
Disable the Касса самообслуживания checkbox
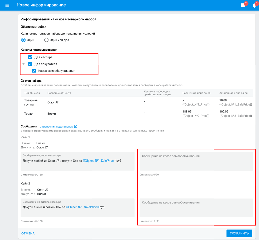34,71
